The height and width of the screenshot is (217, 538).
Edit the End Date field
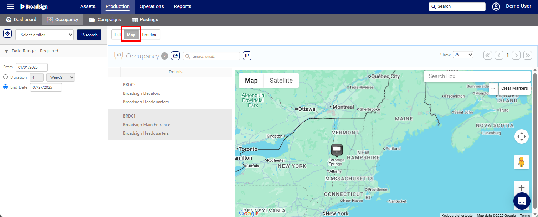[46, 87]
